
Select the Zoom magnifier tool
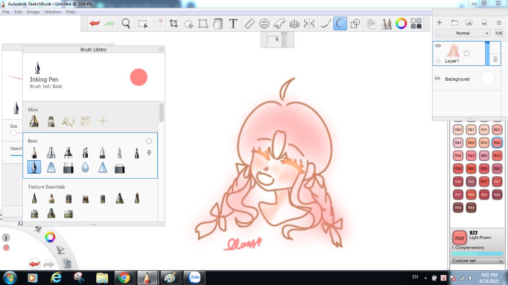pos(126,23)
